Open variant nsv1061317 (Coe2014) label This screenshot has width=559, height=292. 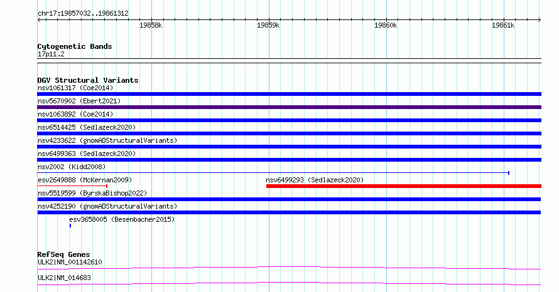75,88
